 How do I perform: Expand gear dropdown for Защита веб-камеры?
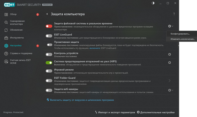click(x=170, y=90)
